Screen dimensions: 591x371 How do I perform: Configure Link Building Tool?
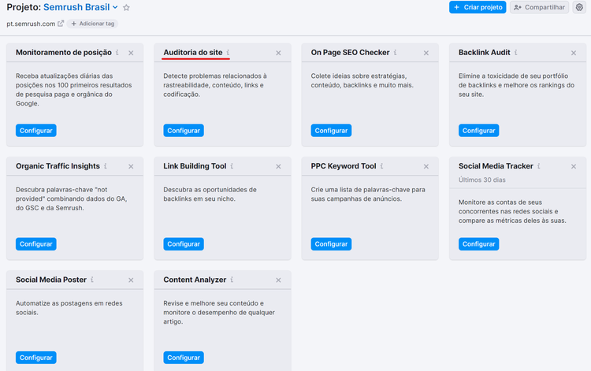[184, 243]
